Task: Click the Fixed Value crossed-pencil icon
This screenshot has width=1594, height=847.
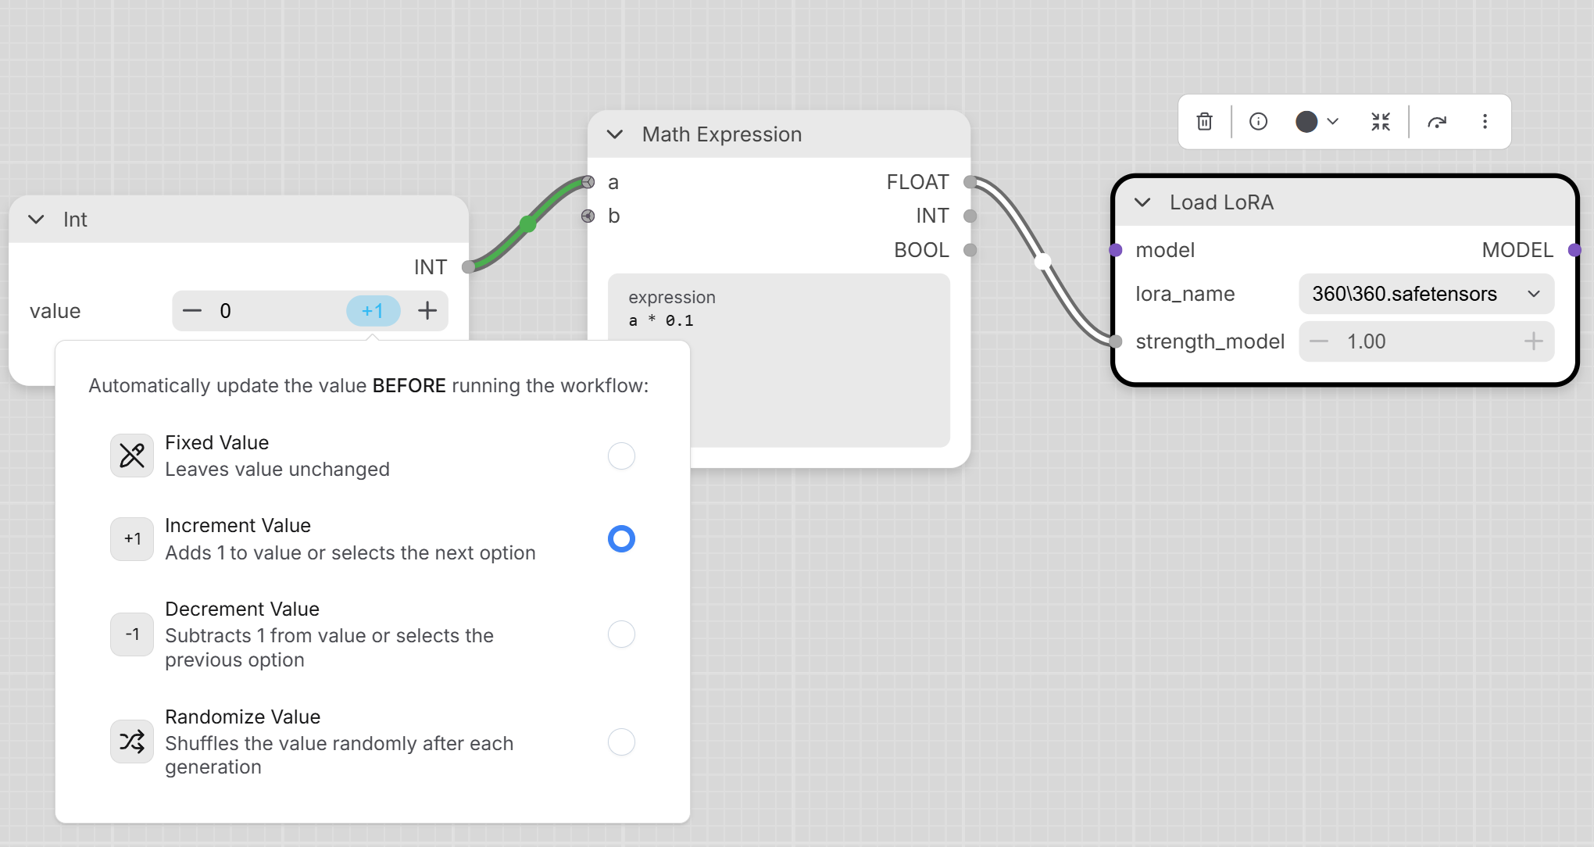Action: tap(132, 456)
